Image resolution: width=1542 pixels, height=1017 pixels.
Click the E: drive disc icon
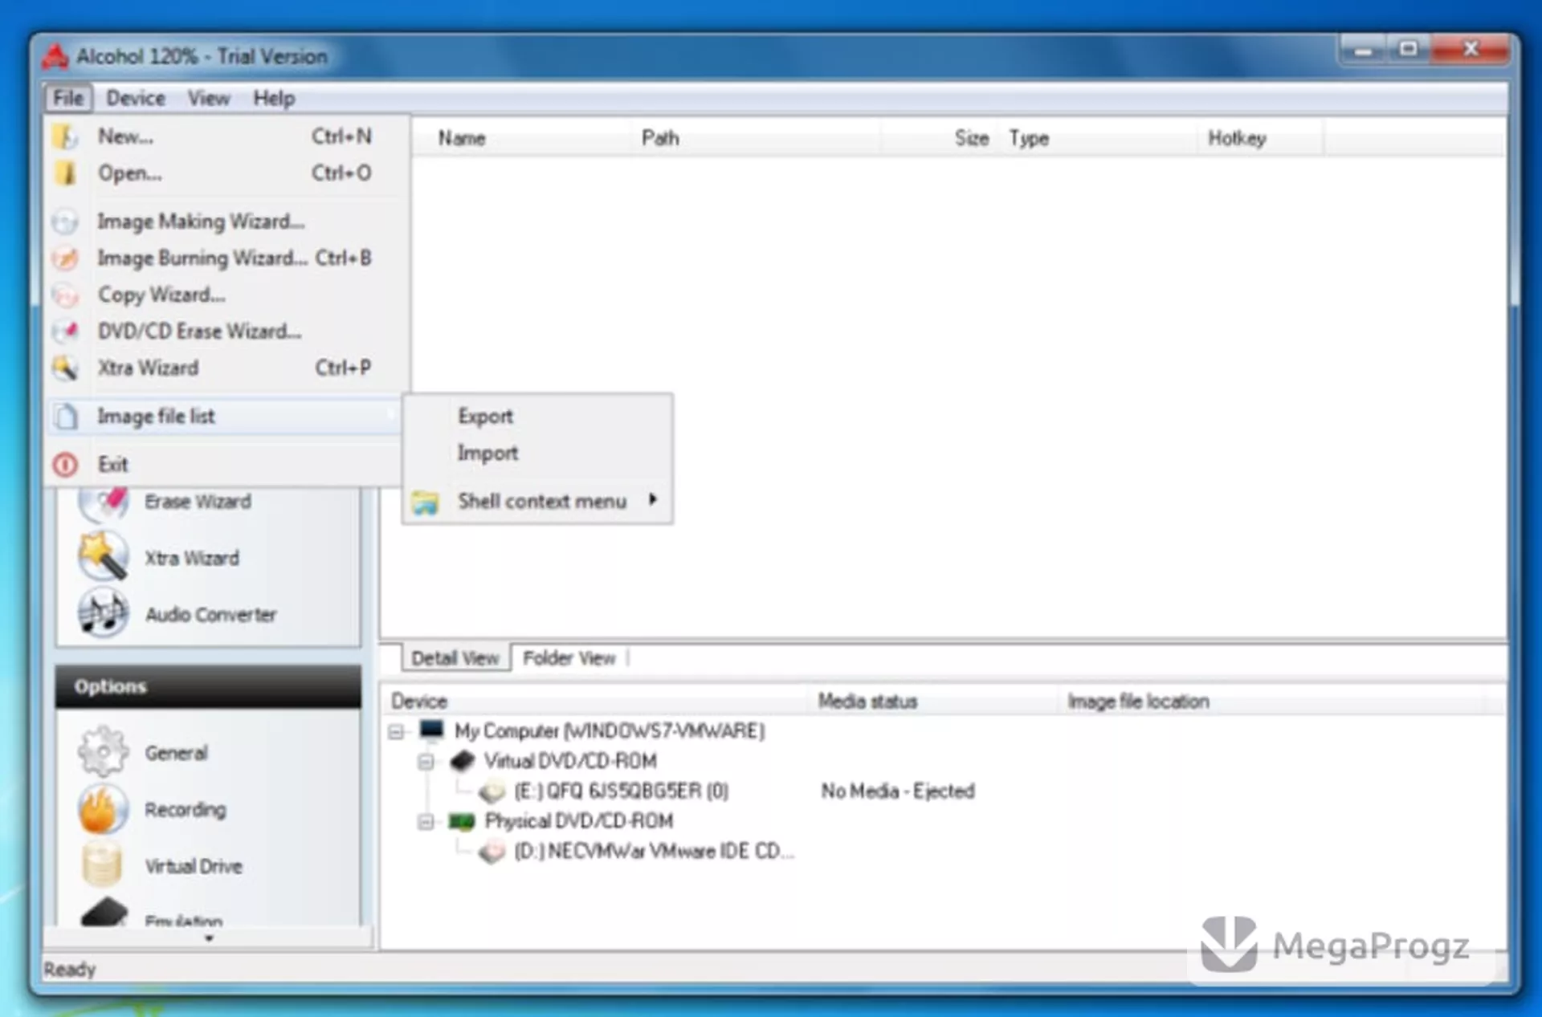click(x=492, y=791)
